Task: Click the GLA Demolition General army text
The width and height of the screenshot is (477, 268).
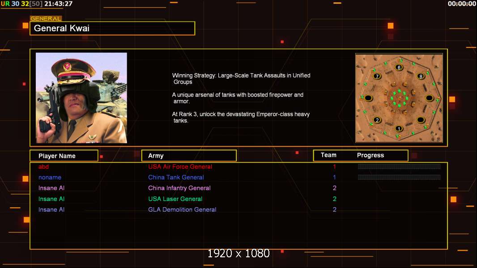Action: point(182,209)
